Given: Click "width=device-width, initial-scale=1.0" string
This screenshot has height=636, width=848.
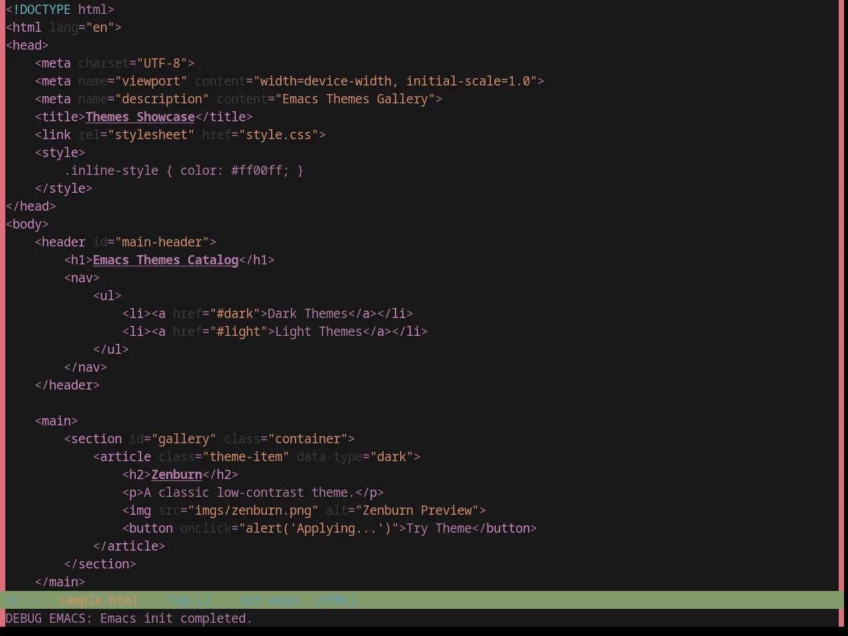Looking at the screenshot, I should click(395, 81).
